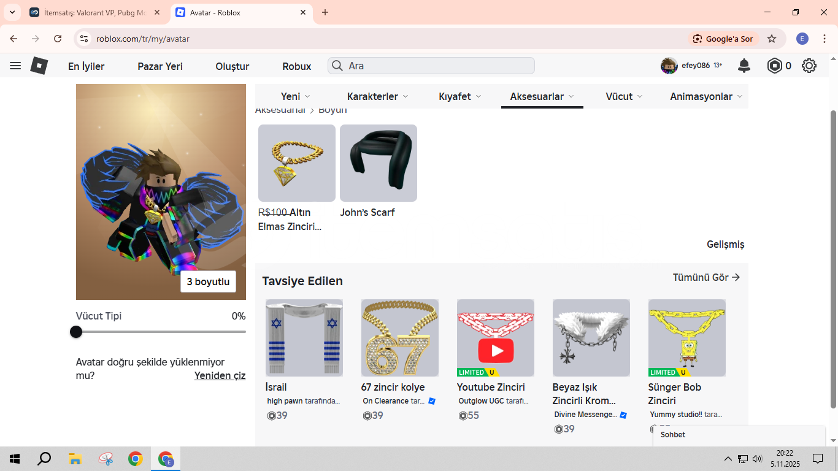
Task: Expand the Animasyonlar dropdown tab
Action: click(x=705, y=96)
